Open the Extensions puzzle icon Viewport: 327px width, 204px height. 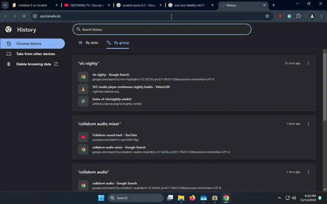pos(299,16)
